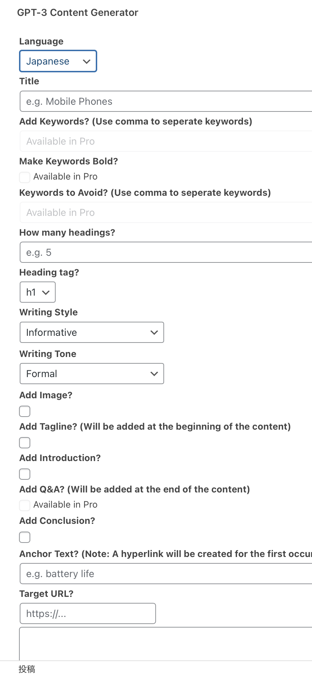The width and height of the screenshot is (312, 678).
Task: Enable the Add Tagline checkbox
Action: coord(25,443)
